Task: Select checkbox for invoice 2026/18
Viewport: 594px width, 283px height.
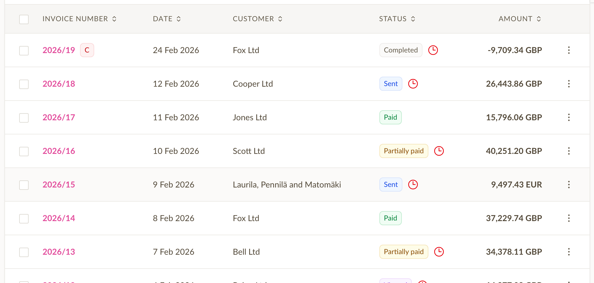Action: [x=24, y=84]
